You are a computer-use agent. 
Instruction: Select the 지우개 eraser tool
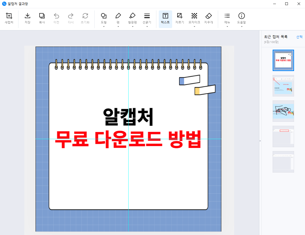point(209,19)
